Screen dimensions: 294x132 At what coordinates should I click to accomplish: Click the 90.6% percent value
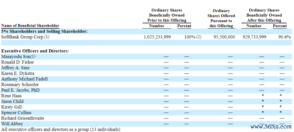coord(285,37)
